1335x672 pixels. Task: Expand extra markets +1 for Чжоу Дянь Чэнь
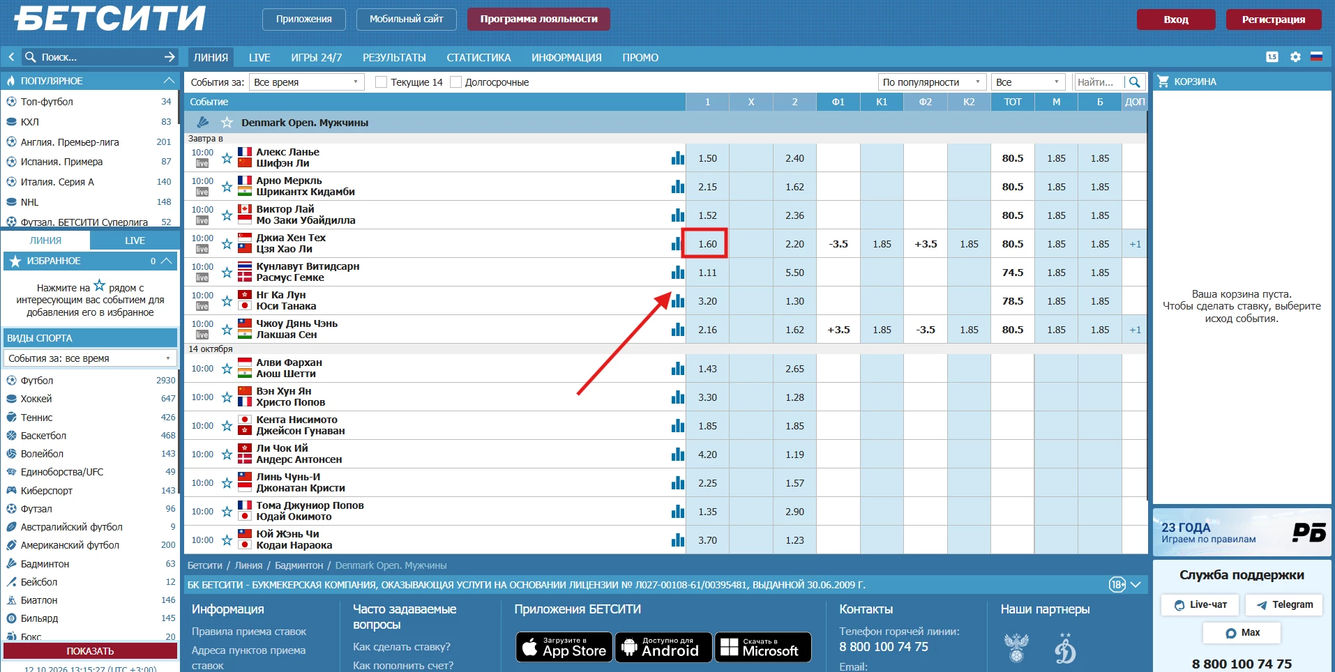[1135, 330]
